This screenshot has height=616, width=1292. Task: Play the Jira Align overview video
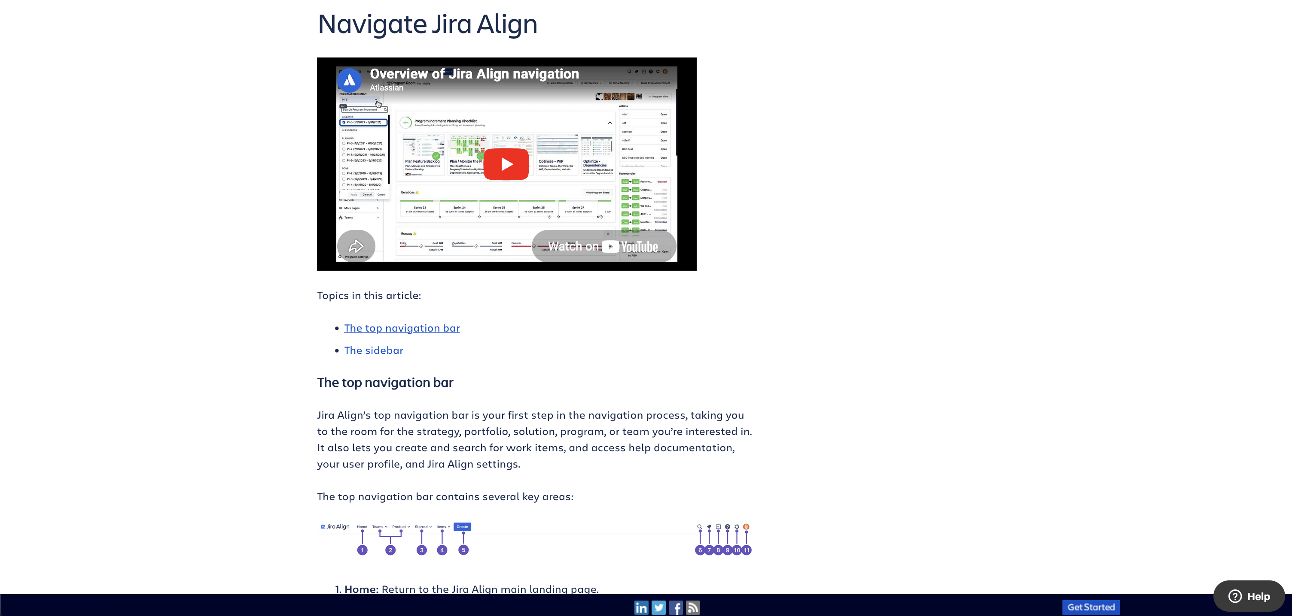506,164
